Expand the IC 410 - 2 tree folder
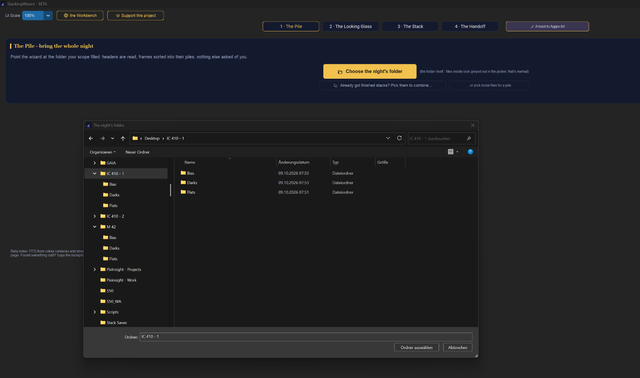 click(95, 216)
